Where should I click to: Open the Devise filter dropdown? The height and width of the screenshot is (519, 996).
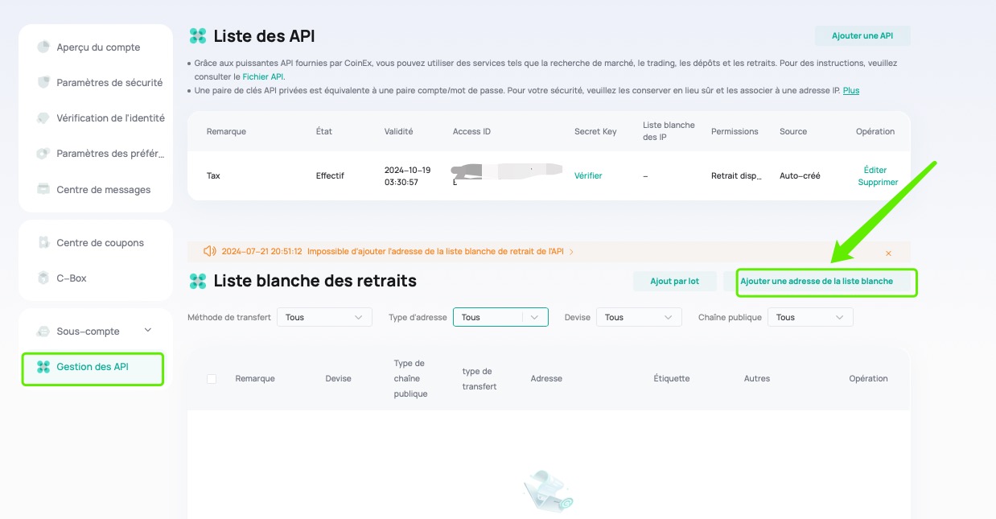[x=639, y=317]
